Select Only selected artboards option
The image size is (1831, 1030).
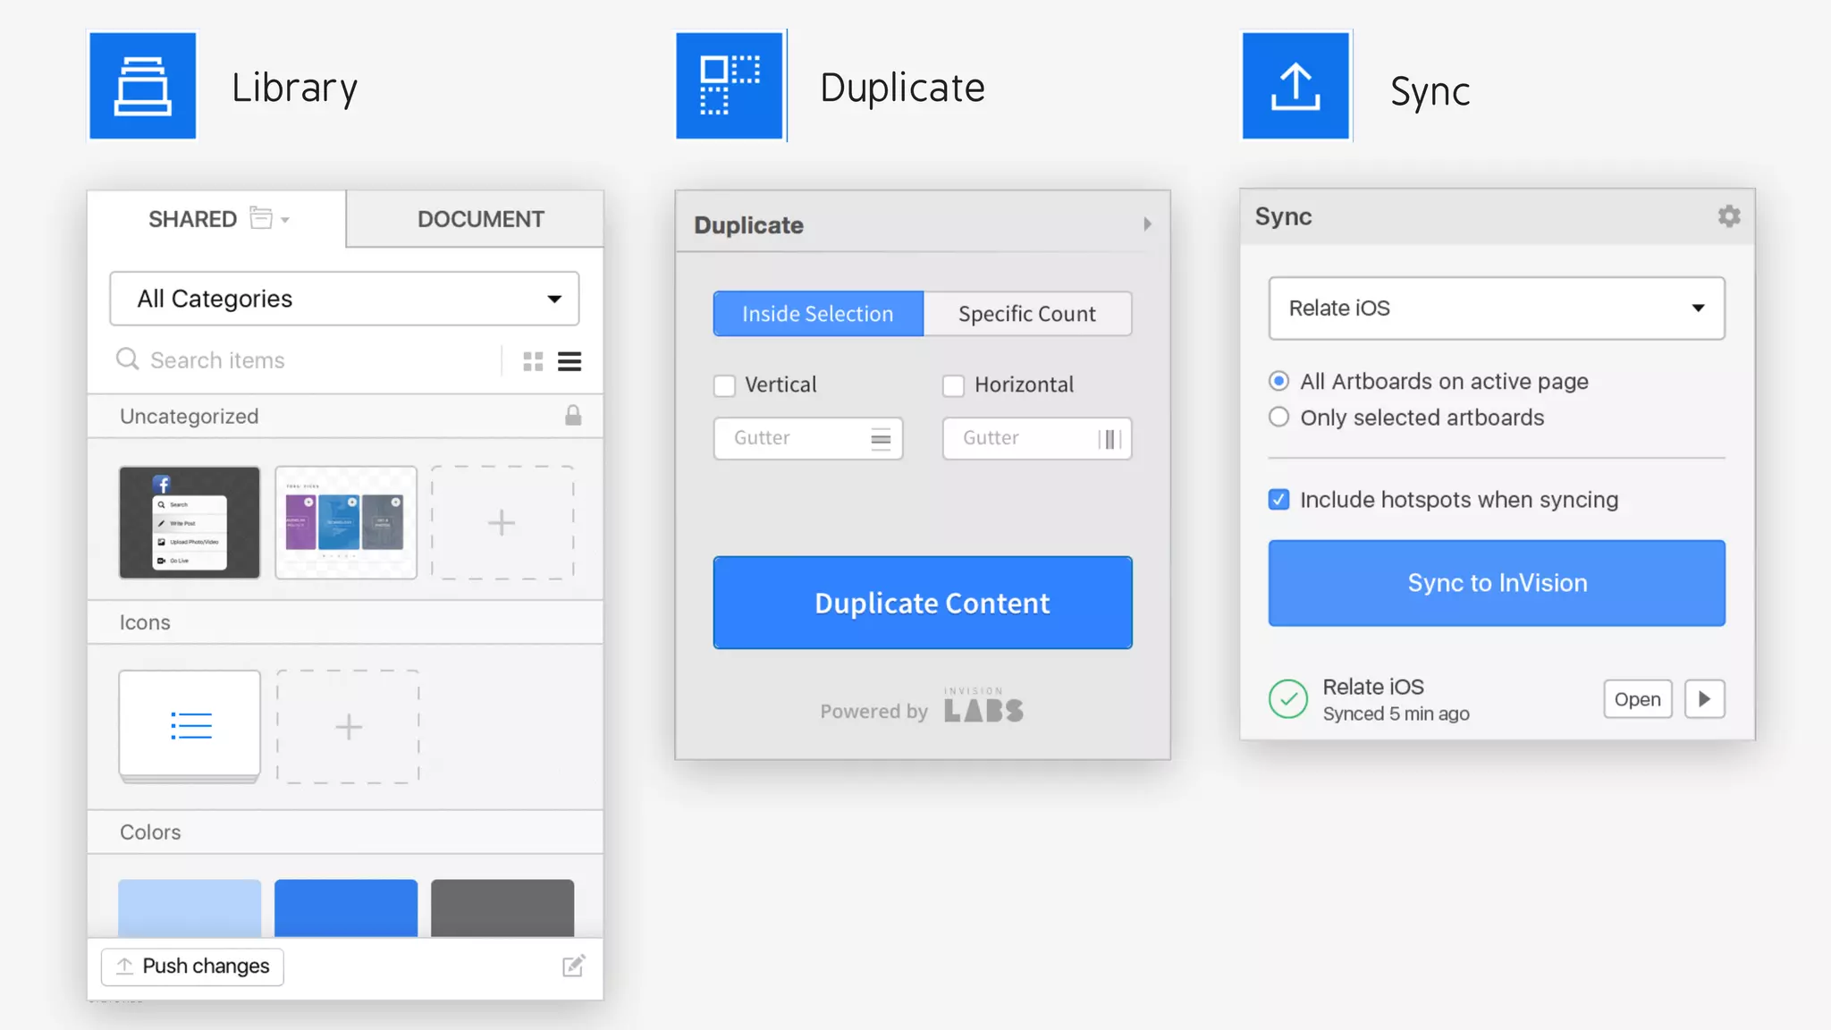point(1279,418)
